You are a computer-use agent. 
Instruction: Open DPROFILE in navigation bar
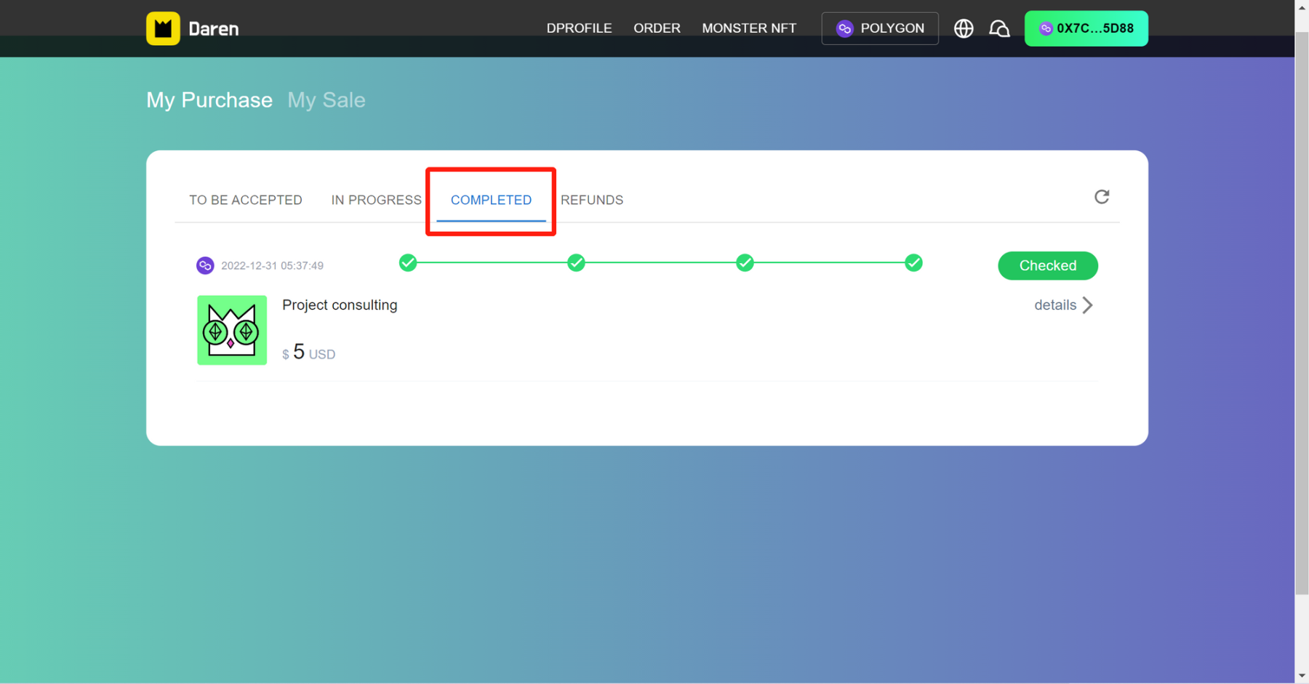(x=579, y=28)
